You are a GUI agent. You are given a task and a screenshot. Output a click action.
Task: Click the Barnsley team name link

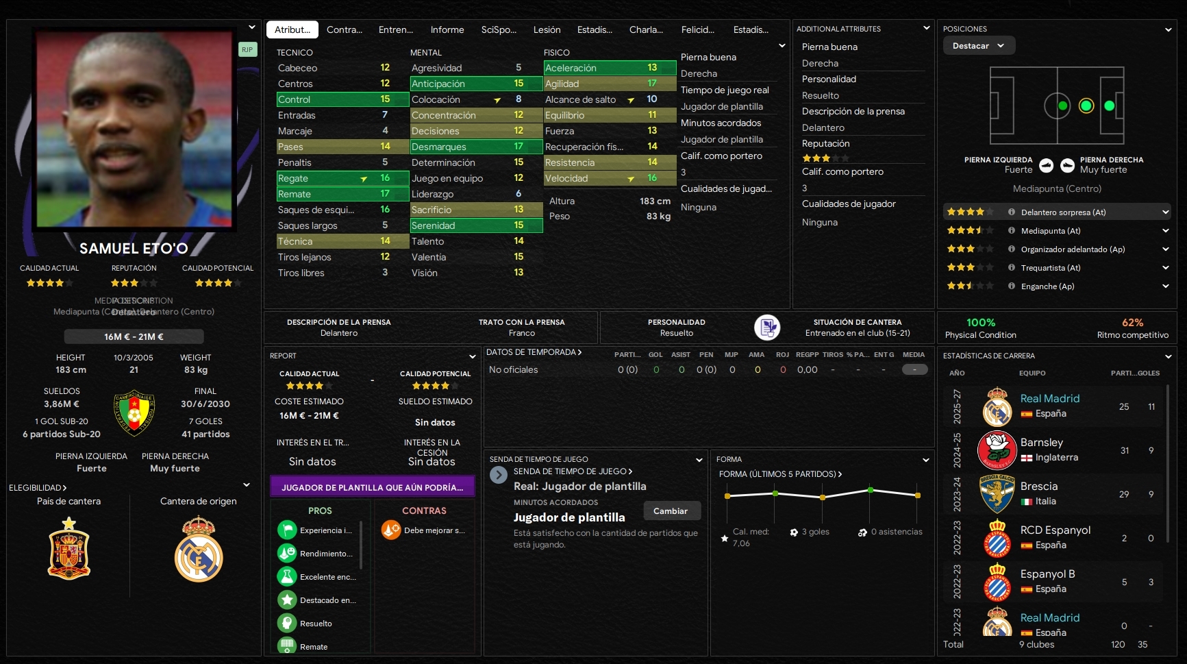click(1042, 442)
